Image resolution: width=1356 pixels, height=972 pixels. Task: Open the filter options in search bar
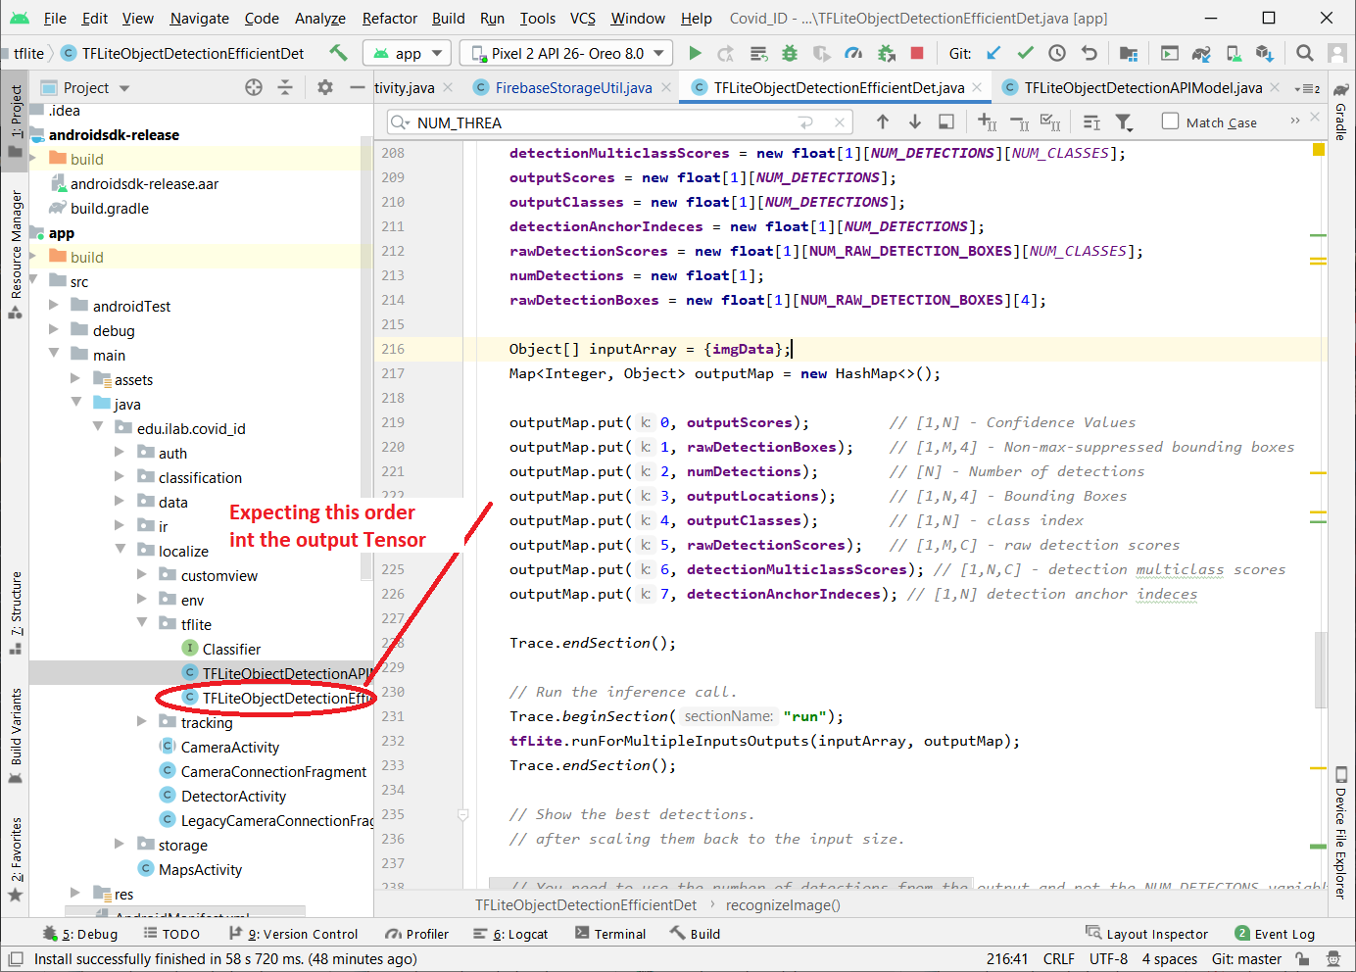1124,121
